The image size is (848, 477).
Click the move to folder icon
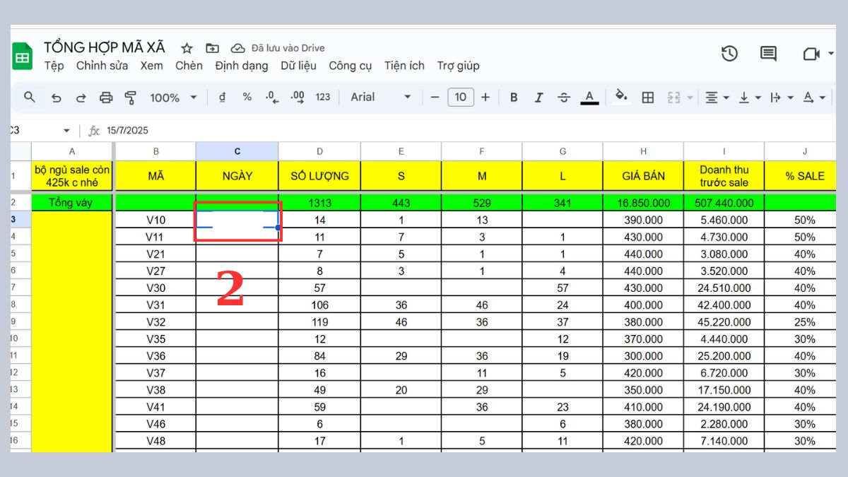[212, 48]
